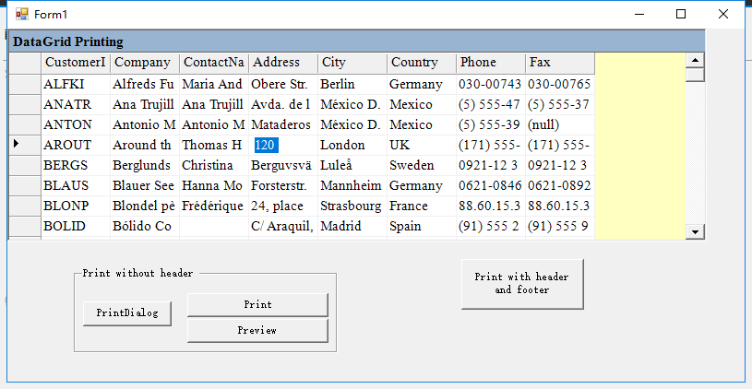
Task: Click the Form1 window icon
Action: pyautogui.click(x=21, y=15)
